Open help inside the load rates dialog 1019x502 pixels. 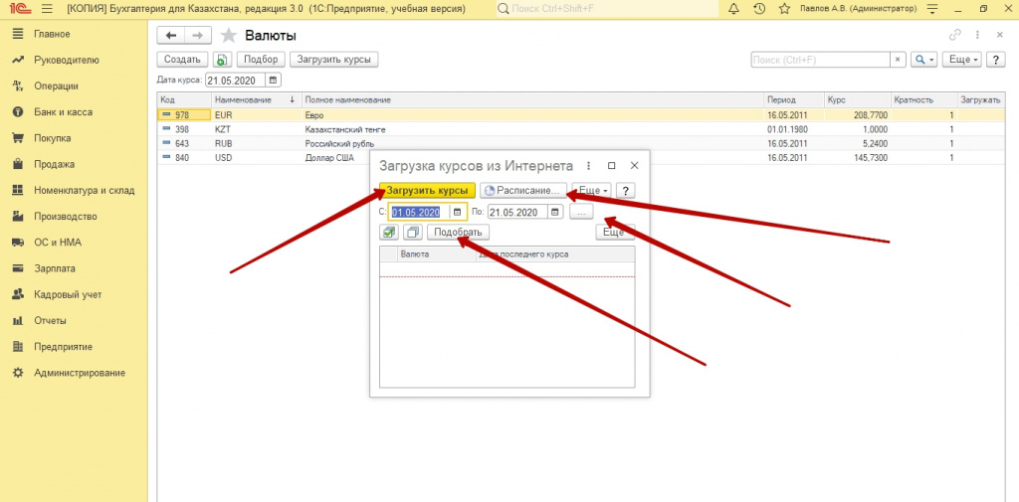click(625, 191)
